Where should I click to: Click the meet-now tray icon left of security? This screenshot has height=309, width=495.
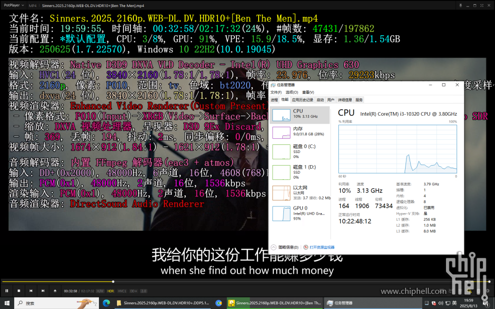[x=426, y=303]
